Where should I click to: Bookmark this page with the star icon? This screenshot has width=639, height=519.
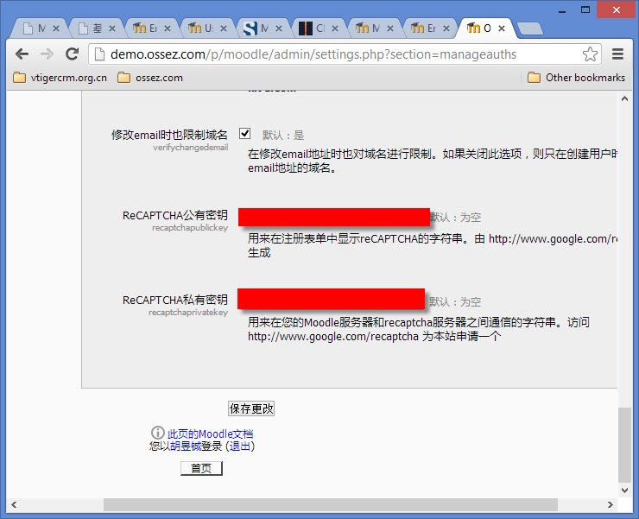(590, 54)
